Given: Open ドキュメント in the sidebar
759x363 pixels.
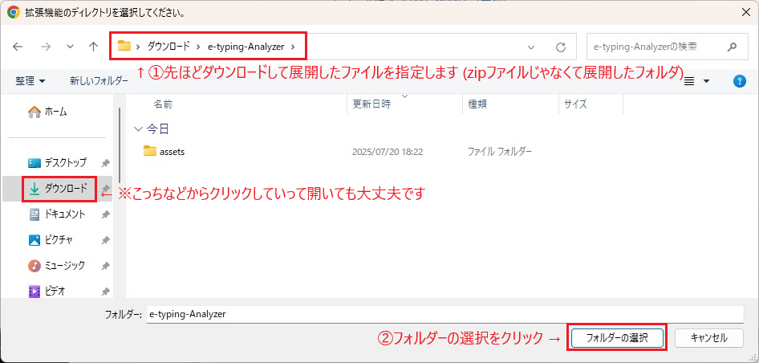Looking at the screenshot, I should pyautogui.click(x=58, y=214).
